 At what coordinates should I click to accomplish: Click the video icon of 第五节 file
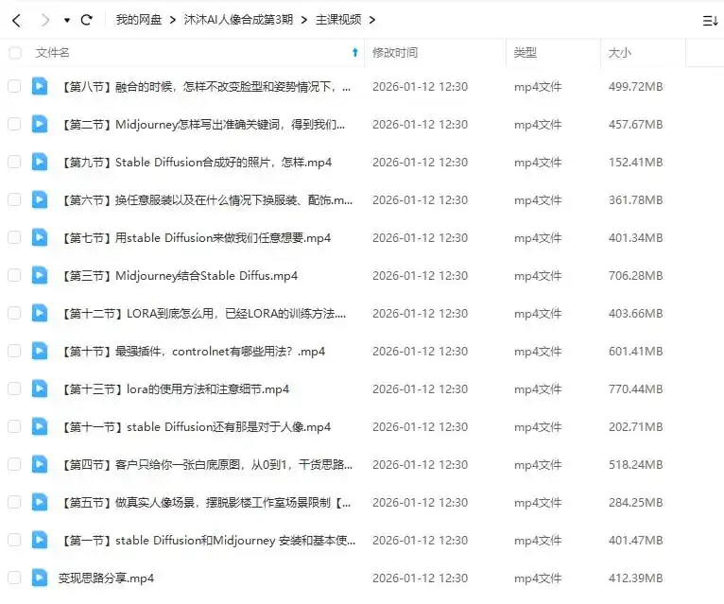40,502
